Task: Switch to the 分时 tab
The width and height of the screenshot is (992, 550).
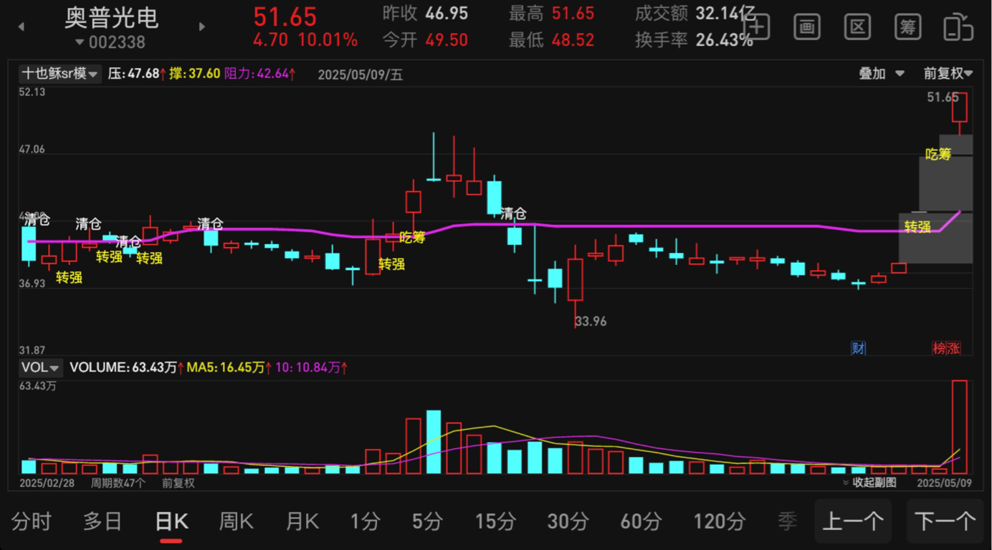Action: click(x=32, y=521)
